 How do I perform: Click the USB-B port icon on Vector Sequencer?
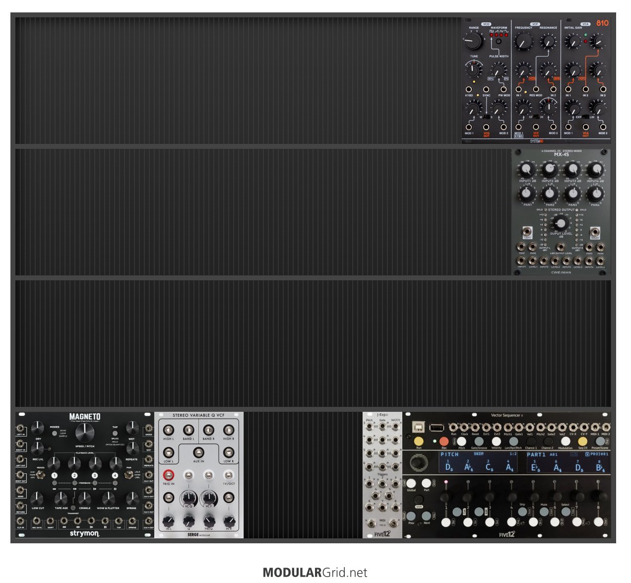pyautogui.click(x=419, y=427)
